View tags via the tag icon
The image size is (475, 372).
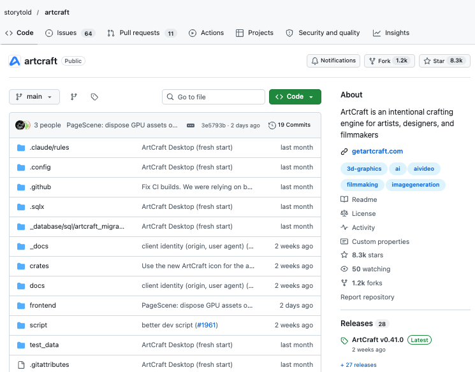pos(94,97)
